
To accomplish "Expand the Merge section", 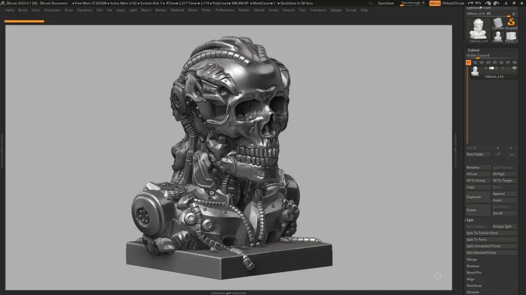I will [472, 260].
